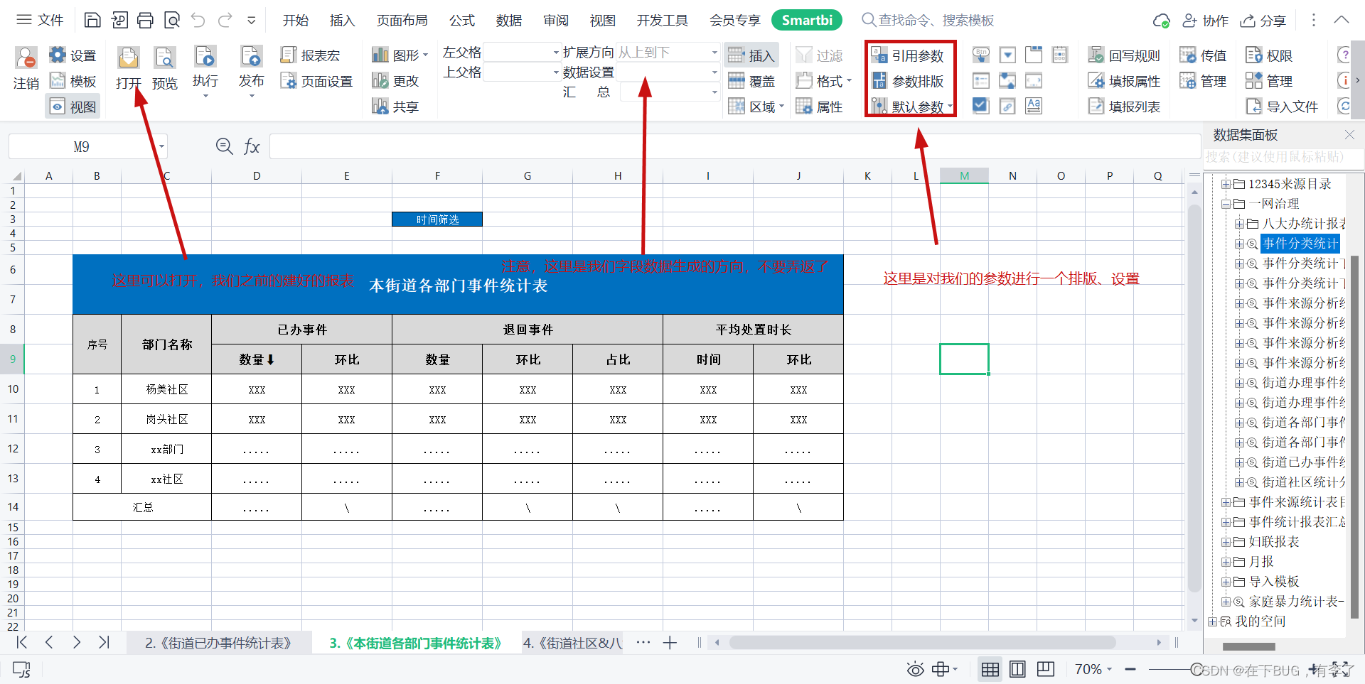Image resolution: width=1365 pixels, height=684 pixels.
Task: Expand the 12345来源目录 tree node
Action: click(1227, 184)
